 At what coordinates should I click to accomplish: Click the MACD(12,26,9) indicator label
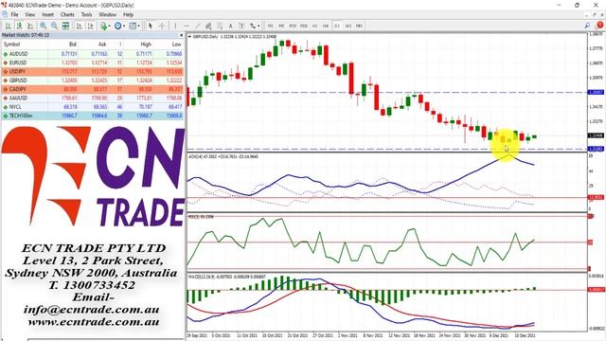click(227, 277)
